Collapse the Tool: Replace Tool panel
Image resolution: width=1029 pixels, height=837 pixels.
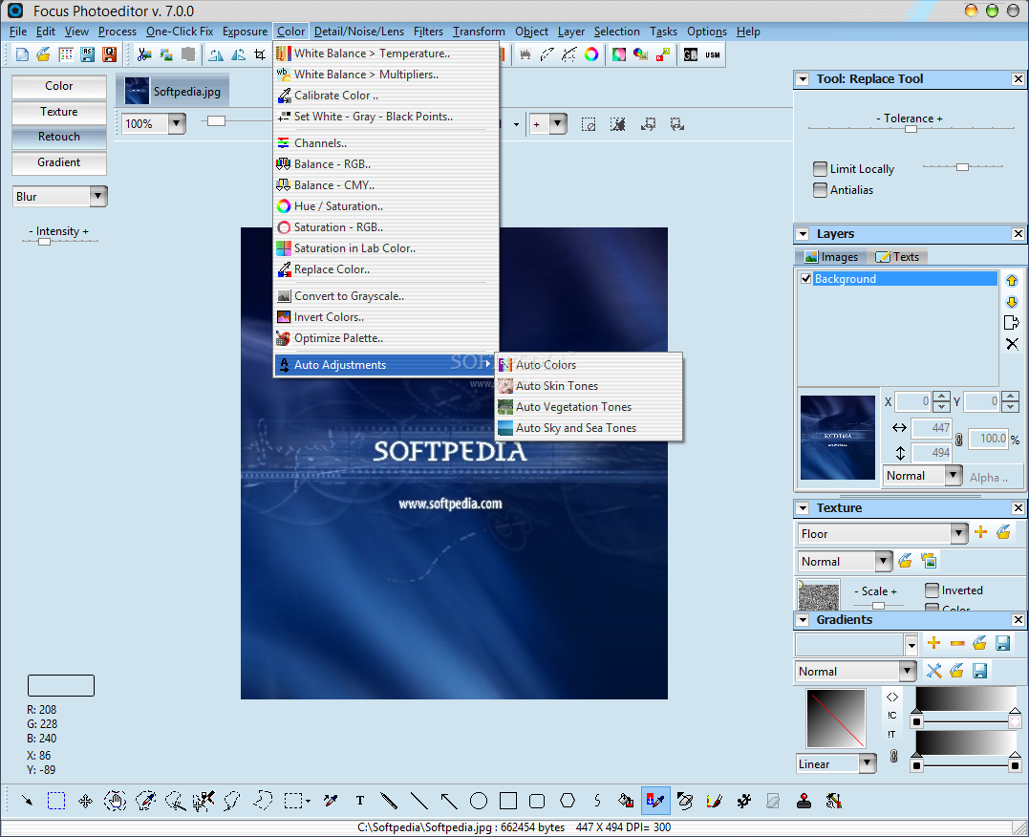tap(802, 79)
